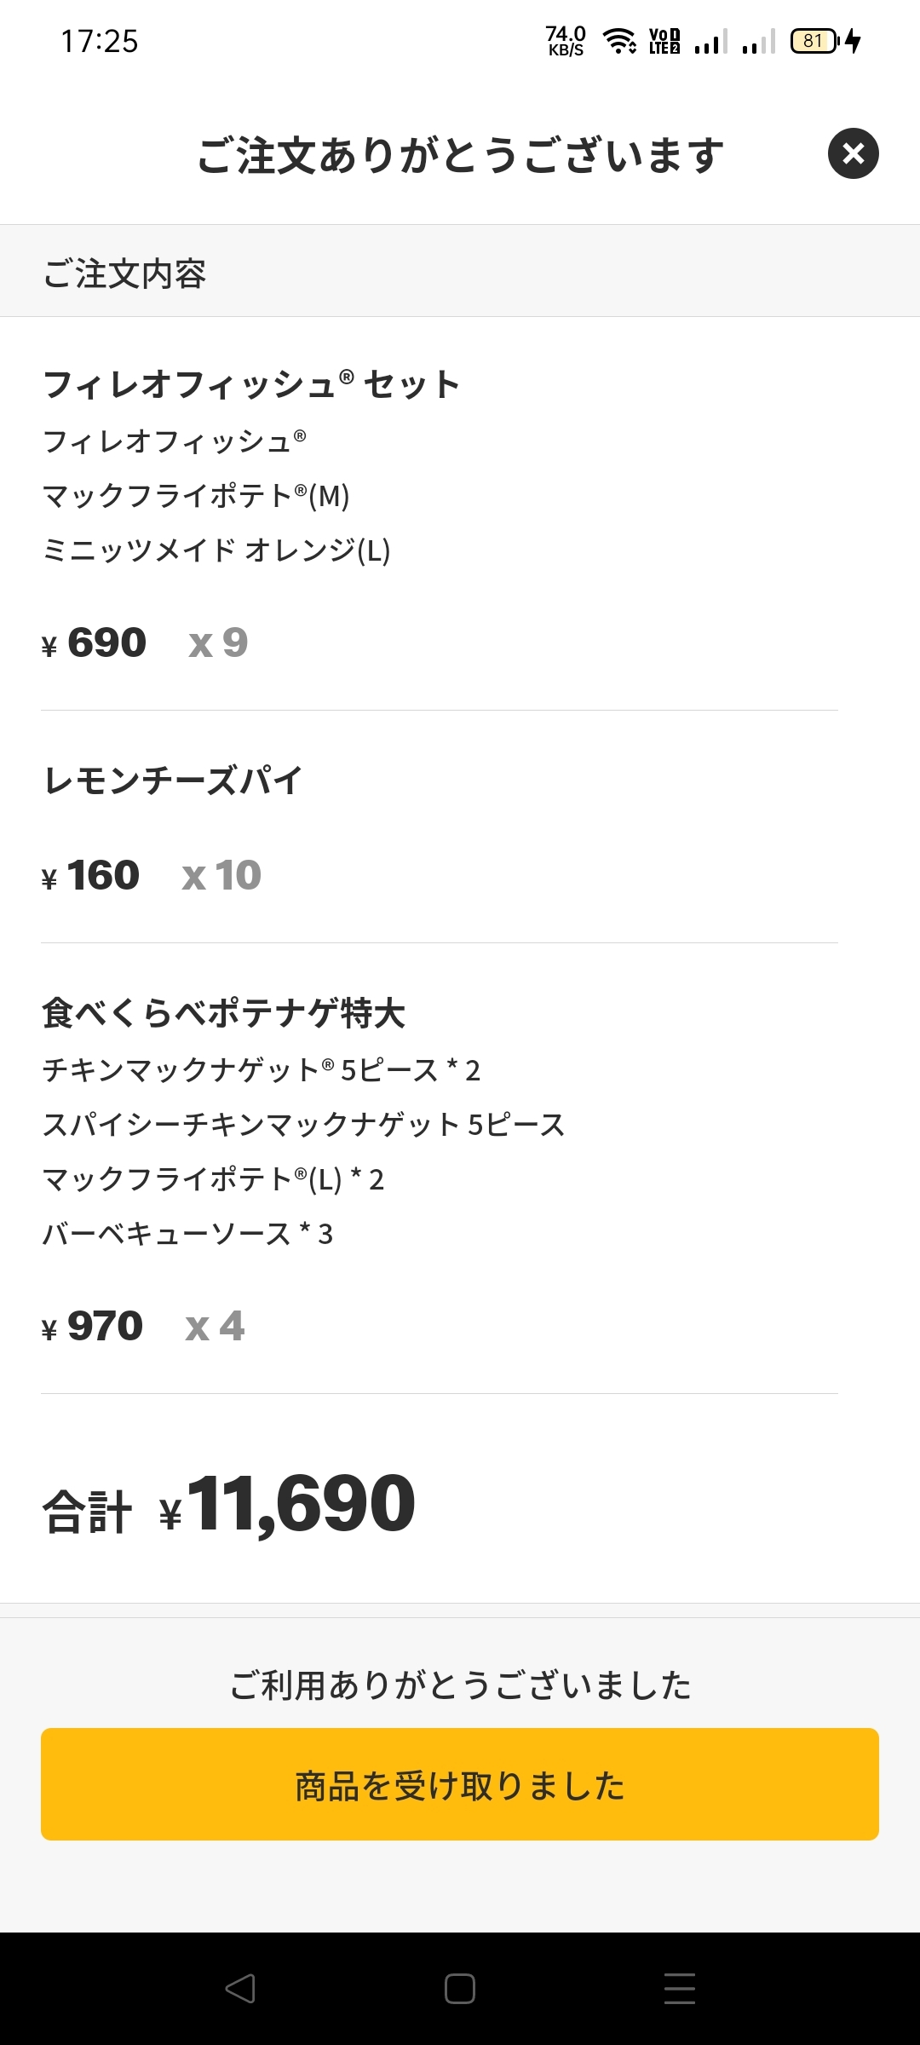
Task: Tap the ミニッツメイド オレンジ(L) drink line
Action: click(x=216, y=550)
